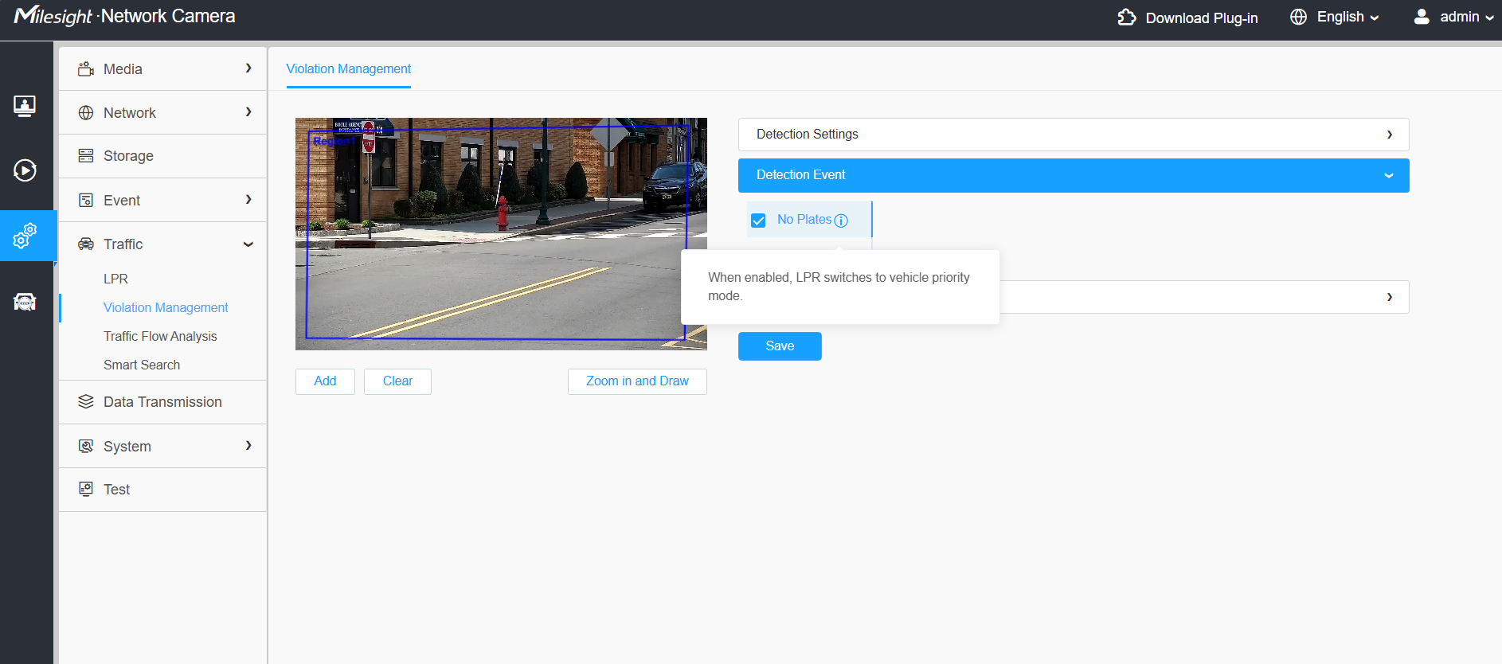This screenshot has width=1502, height=664.
Task: Click the Add region button
Action: [325, 381]
